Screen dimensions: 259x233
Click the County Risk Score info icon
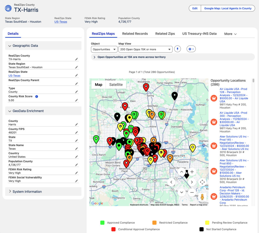(37, 96)
